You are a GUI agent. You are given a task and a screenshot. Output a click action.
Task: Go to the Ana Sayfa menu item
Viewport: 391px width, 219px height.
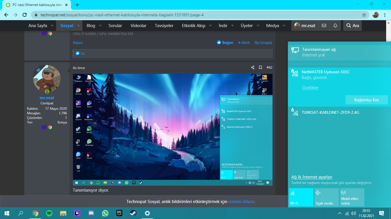pyautogui.click(x=38, y=26)
